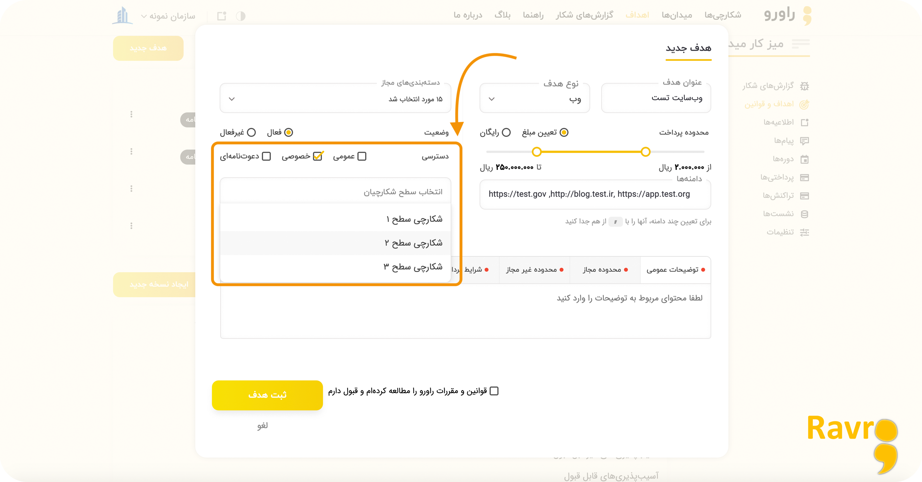Open fourth row's three-dot options menu
922x482 pixels.
(131, 226)
